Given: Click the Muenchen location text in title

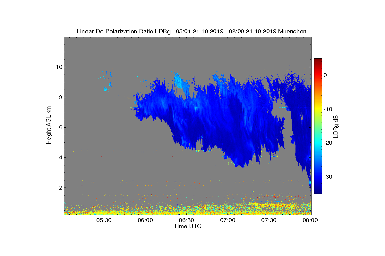Looking at the screenshot, I should 292,31.
